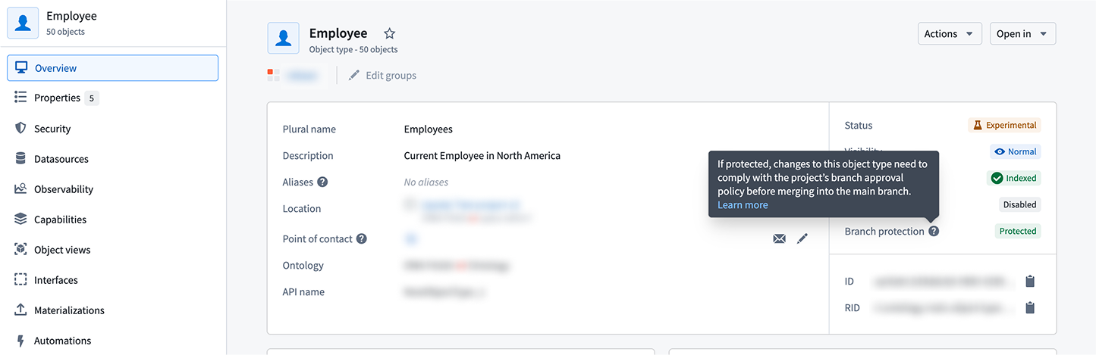This screenshot has height=355, width=1096.
Task: Click the Normal visibility badge
Action: tap(1015, 151)
